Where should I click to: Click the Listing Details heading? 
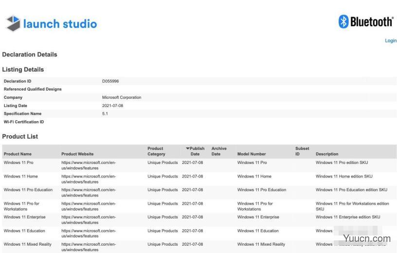click(23, 70)
